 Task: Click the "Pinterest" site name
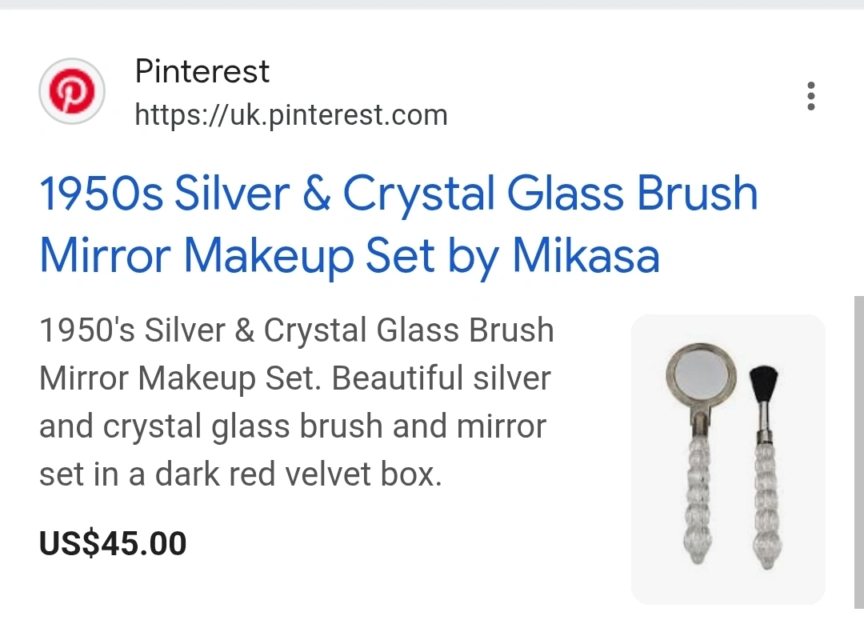(x=202, y=72)
